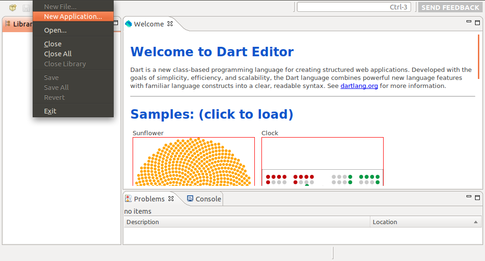Image resolution: width=485 pixels, height=261 pixels.
Task: Click the SEND FEEDBACK button
Action: point(450,8)
